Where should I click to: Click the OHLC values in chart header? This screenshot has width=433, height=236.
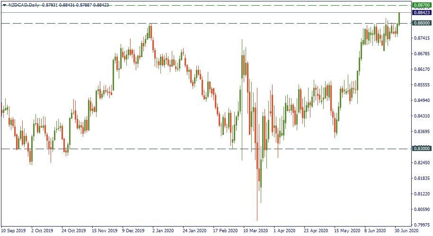point(75,5)
